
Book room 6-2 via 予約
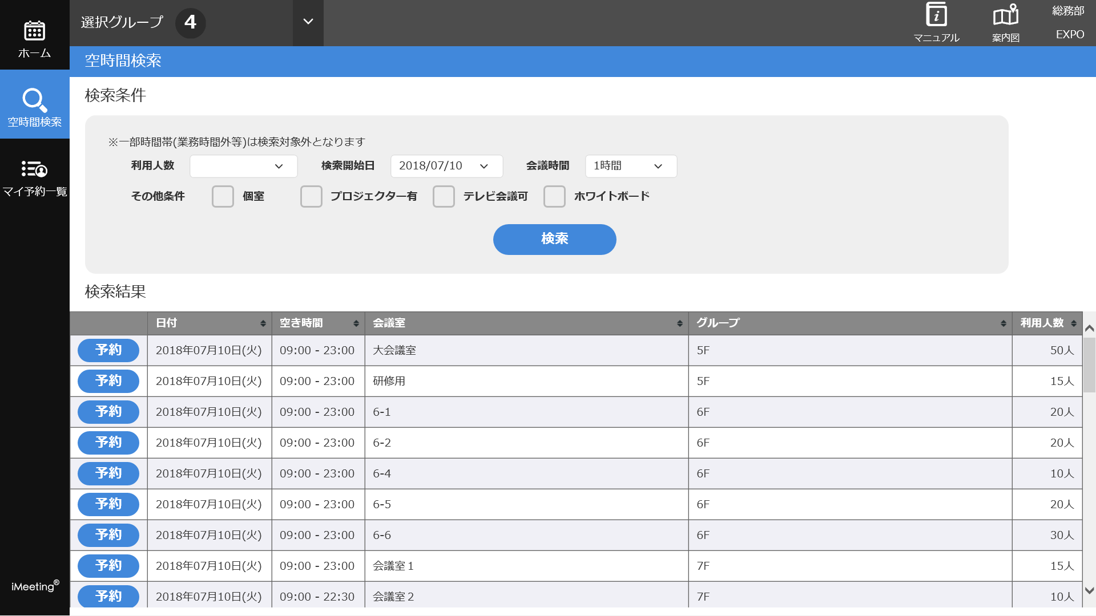(108, 443)
